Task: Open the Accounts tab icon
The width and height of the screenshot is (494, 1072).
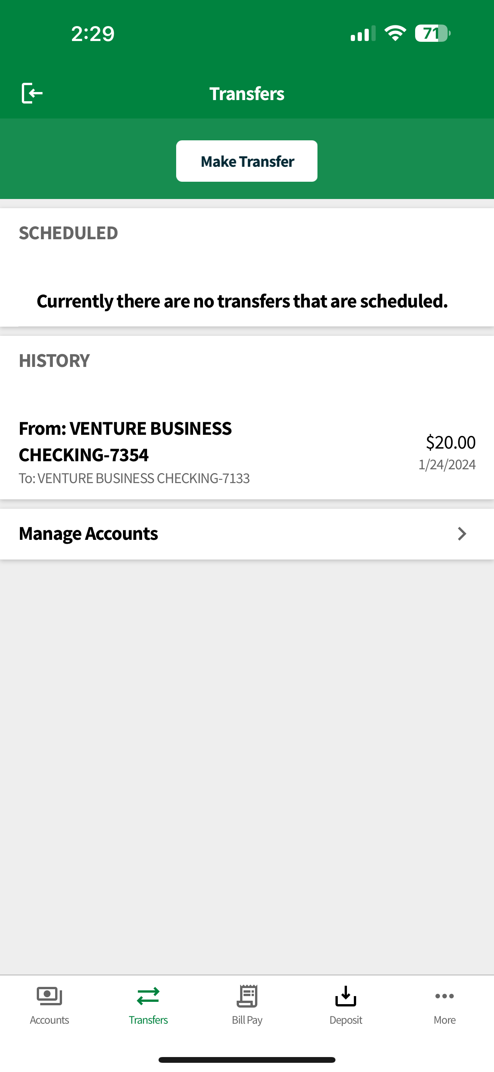Action: [49, 996]
